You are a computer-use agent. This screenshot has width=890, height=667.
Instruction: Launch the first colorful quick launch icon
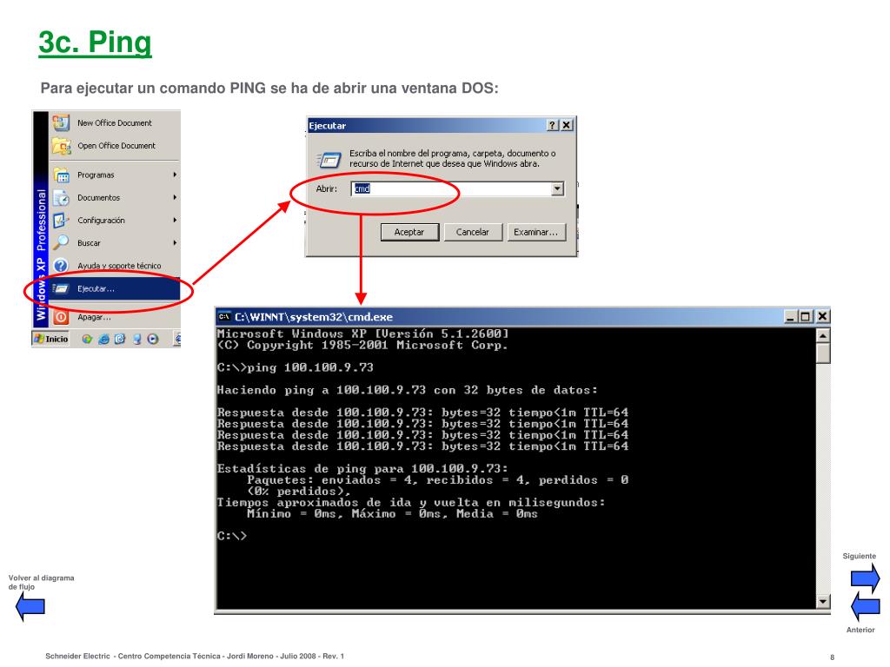pos(87,340)
